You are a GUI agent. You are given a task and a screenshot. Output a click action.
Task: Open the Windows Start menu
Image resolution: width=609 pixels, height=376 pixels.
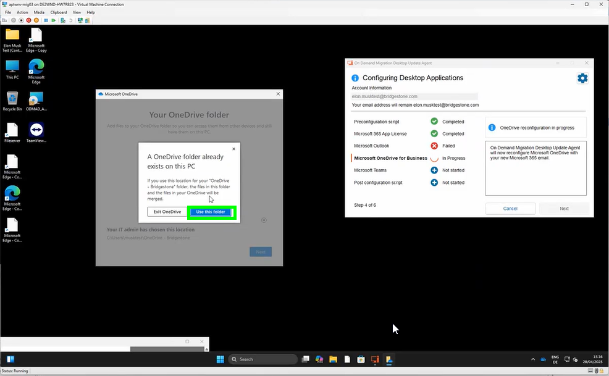point(220,359)
